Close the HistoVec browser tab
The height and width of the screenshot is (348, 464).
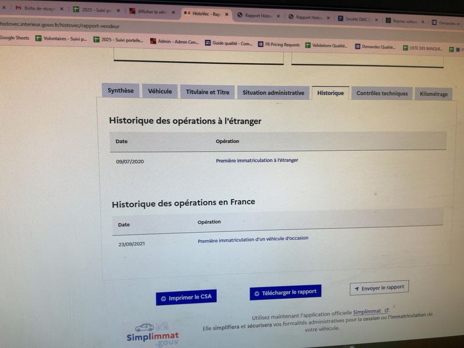[227, 14]
